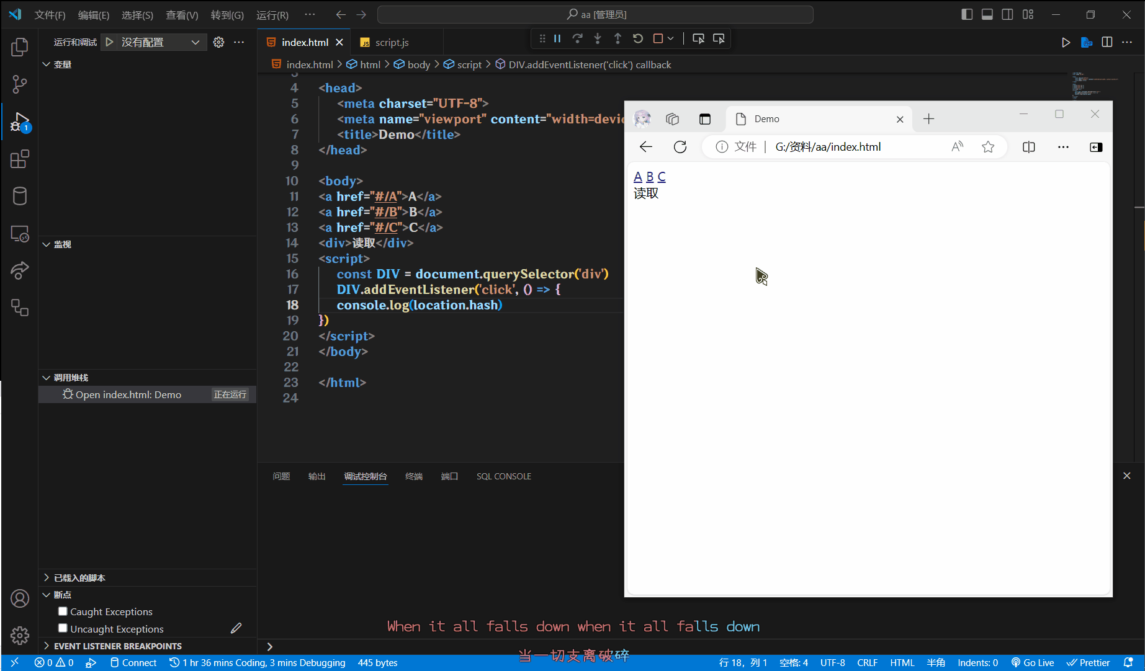The image size is (1145, 671).
Task: Click Step Over in debug toolbar
Action: click(577, 38)
